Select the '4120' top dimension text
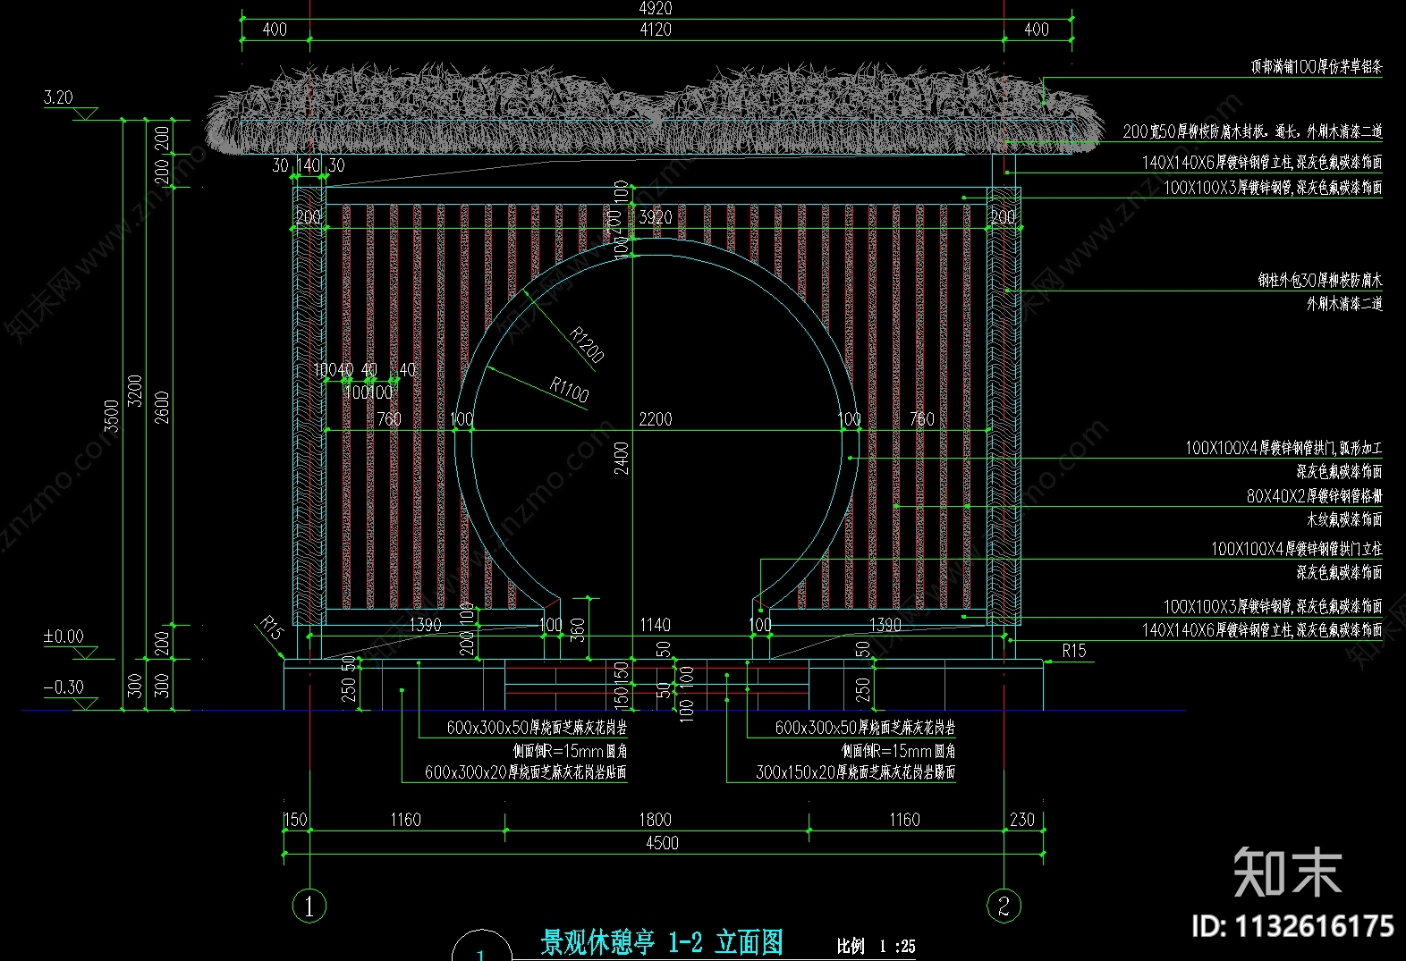Screen dimensions: 1406x961 click(x=655, y=30)
